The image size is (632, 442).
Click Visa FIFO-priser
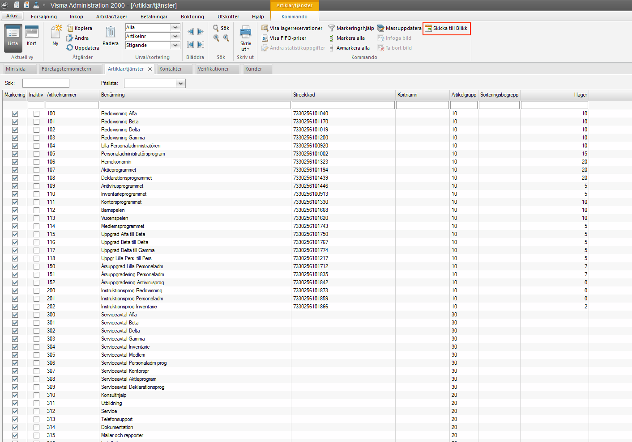[284, 38]
